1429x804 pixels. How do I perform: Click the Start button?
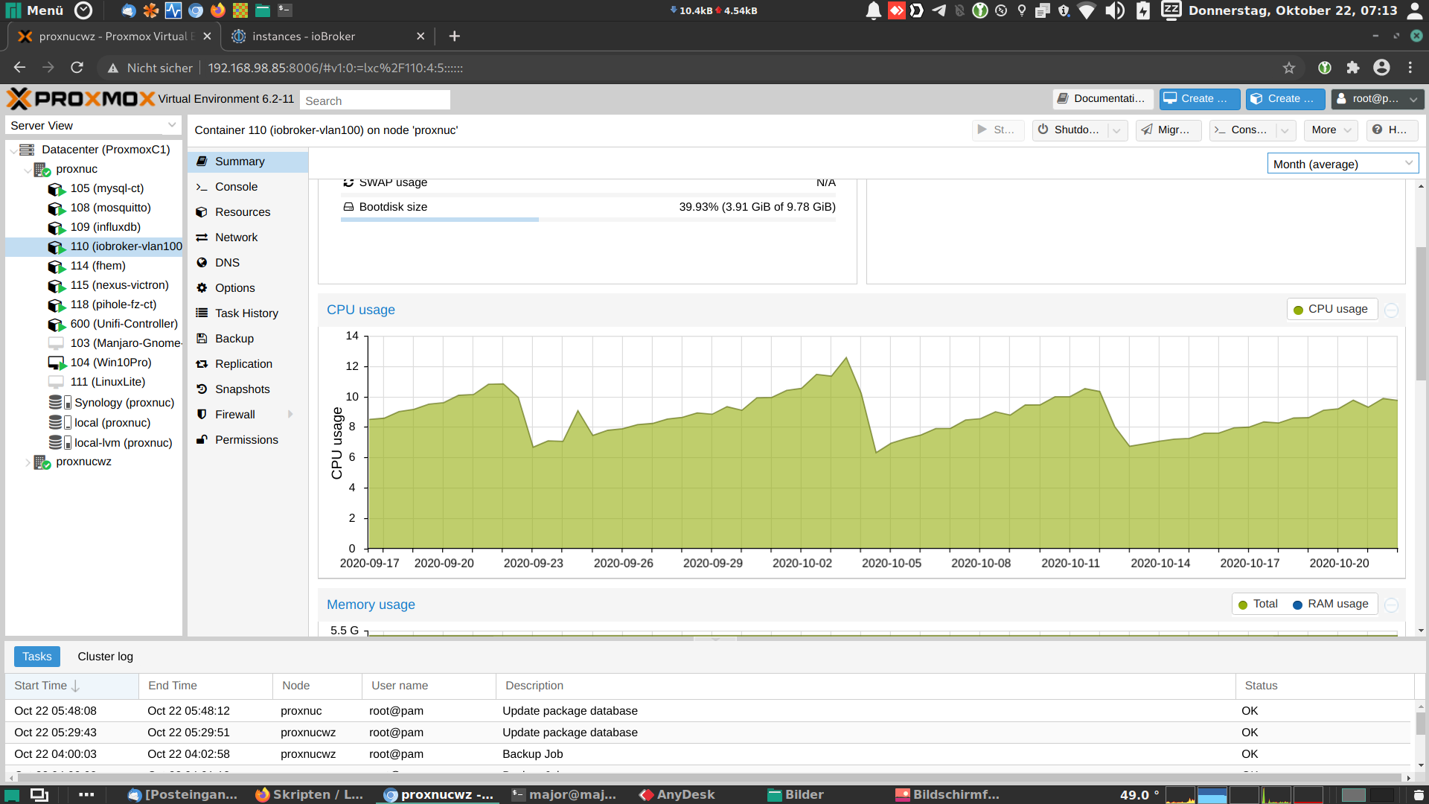(997, 130)
